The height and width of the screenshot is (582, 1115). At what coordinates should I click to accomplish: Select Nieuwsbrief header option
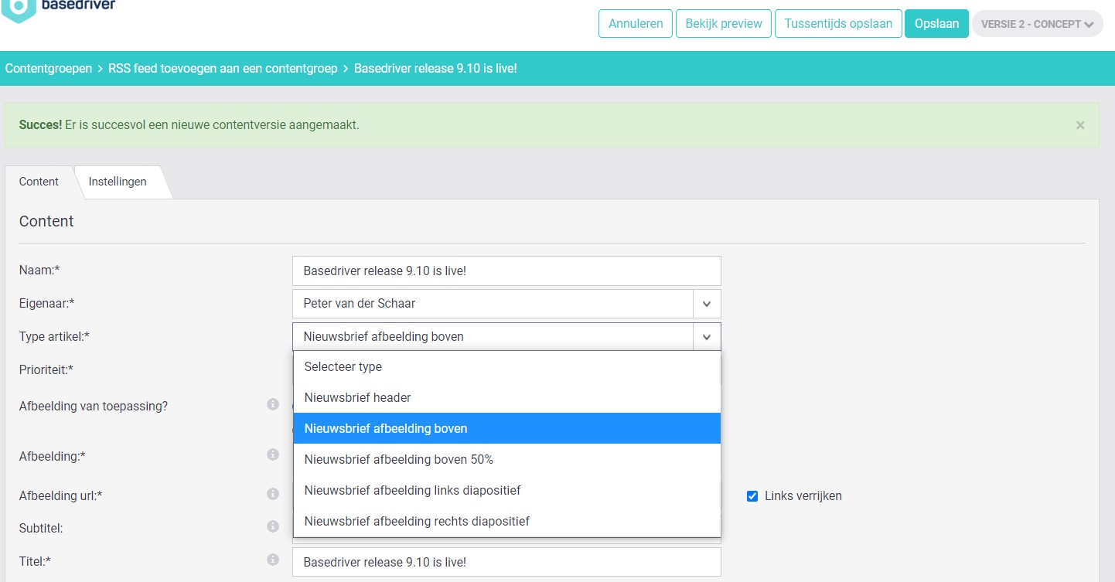[506, 397]
